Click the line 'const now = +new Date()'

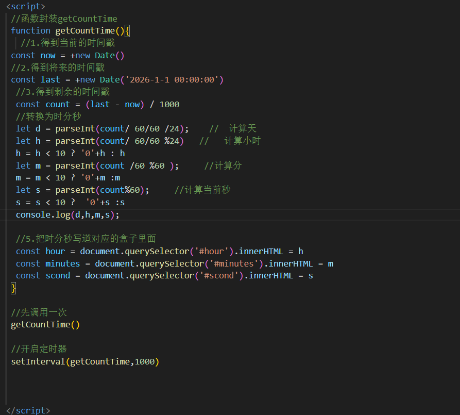(x=68, y=55)
